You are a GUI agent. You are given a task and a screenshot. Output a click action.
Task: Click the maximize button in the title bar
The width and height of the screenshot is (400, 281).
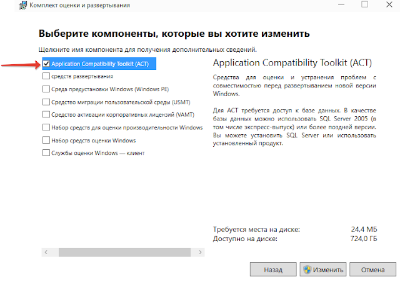[364, 4]
